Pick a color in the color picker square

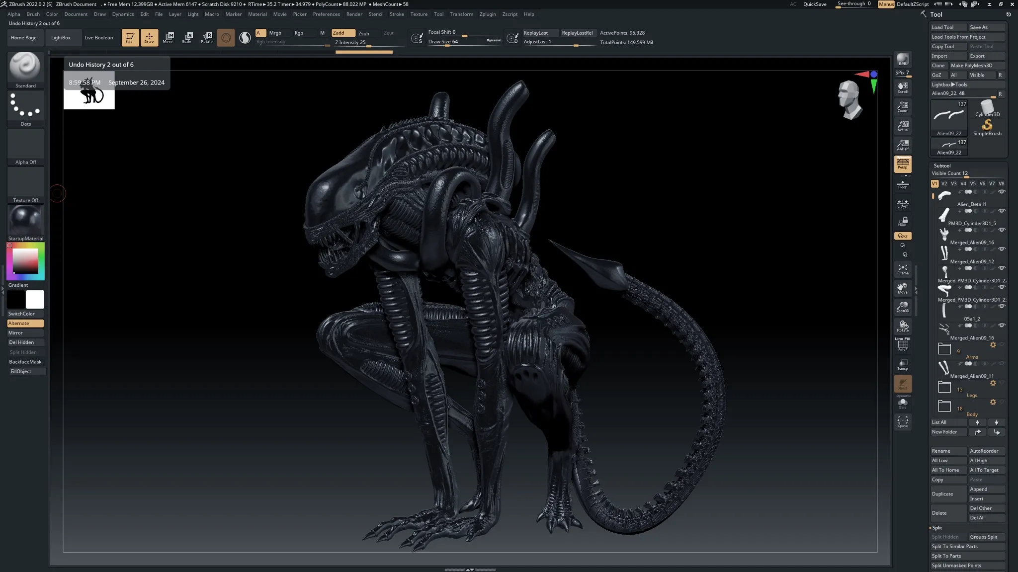(x=25, y=260)
